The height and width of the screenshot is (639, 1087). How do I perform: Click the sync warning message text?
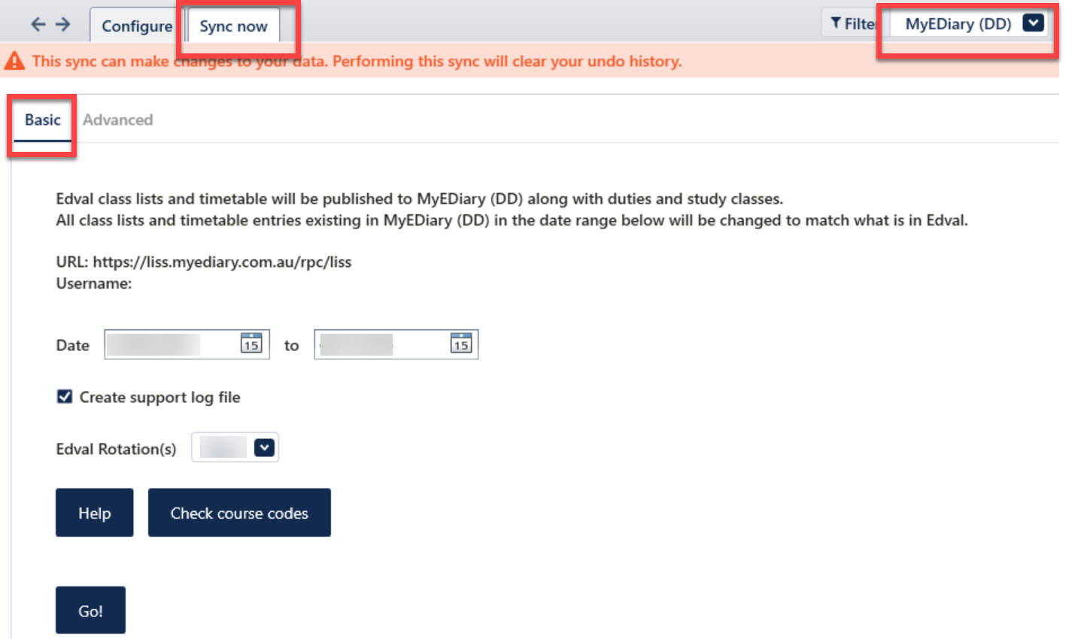(357, 61)
